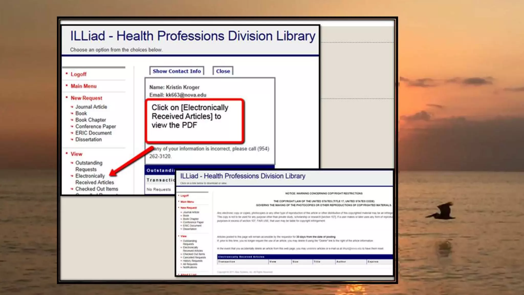Image resolution: width=524 pixels, height=295 pixels.
Task: Click the Expires column header
Action: coord(373,262)
